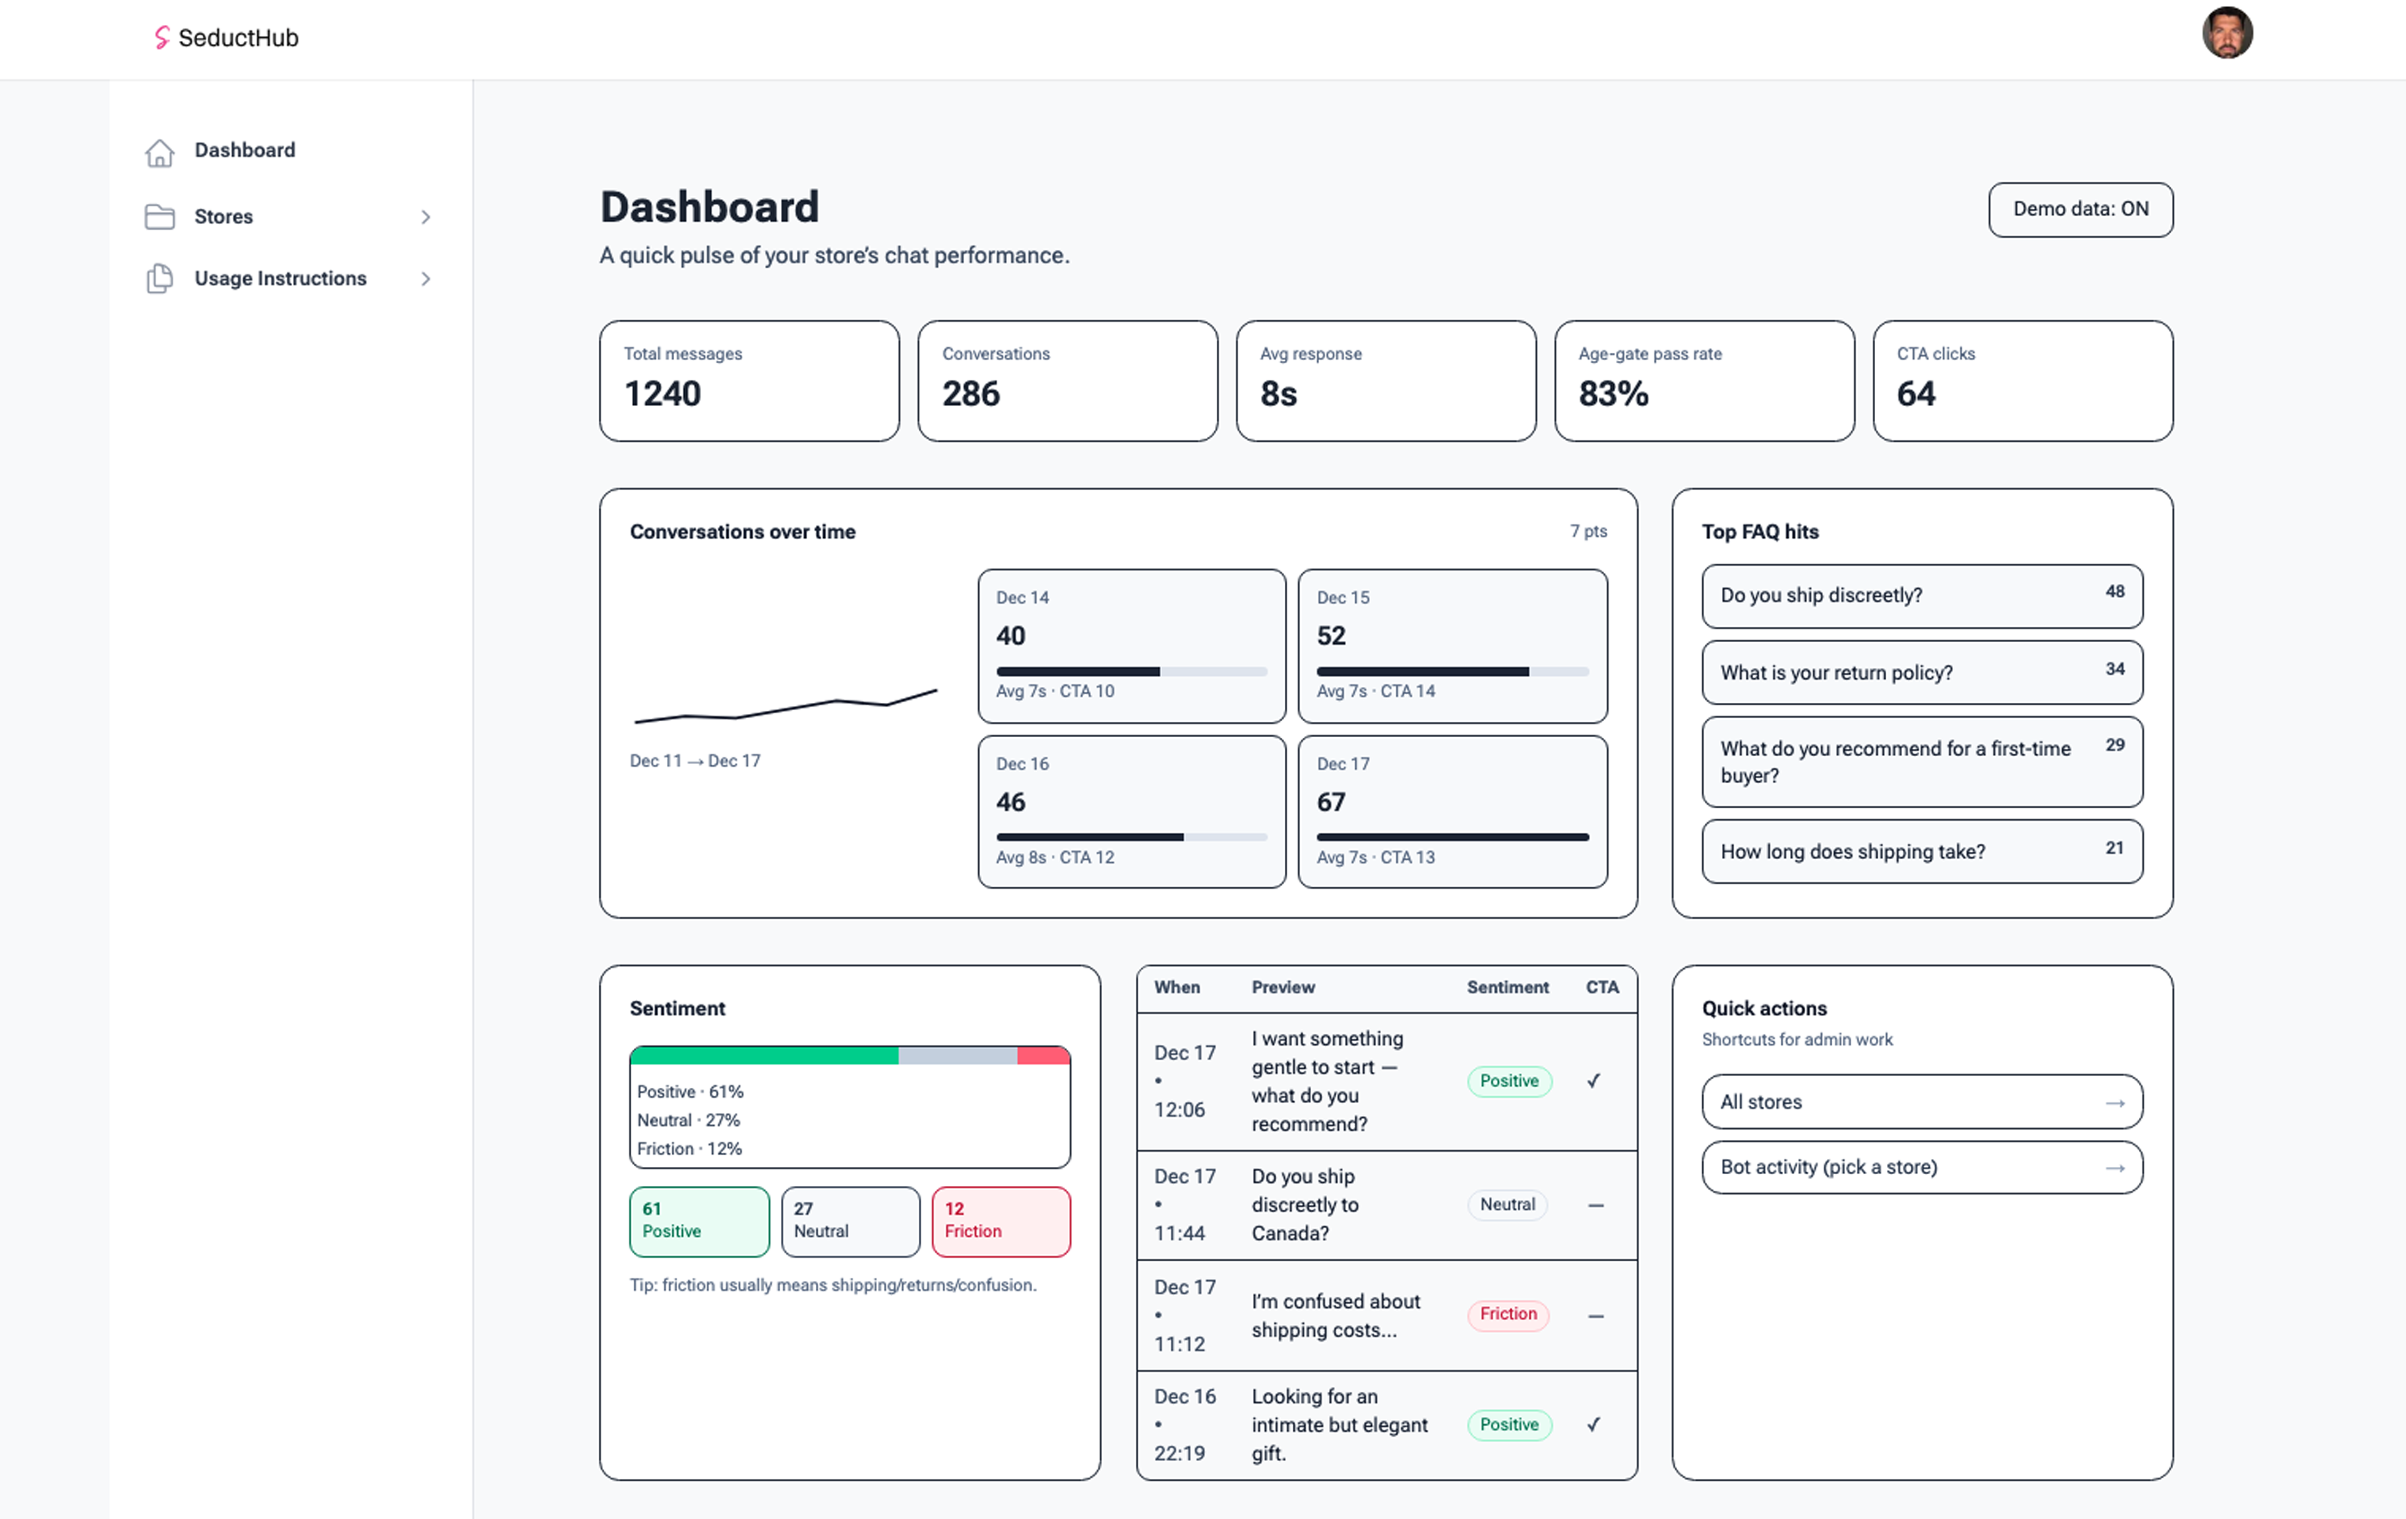The height and width of the screenshot is (1519, 2406).
Task: Click the checkmark on the 12:06 conversation
Action: pyautogui.click(x=1593, y=1081)
